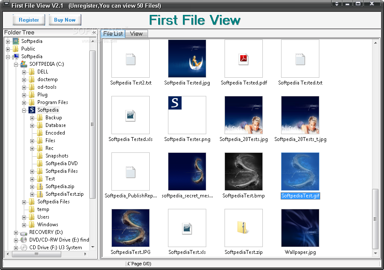Click the SOFTPEDIA (C:) drive icon
384x270 pixels.
[x=24, y=64]
